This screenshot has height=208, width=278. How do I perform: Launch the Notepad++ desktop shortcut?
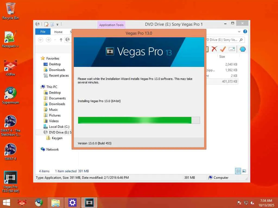tap(11, 39)
